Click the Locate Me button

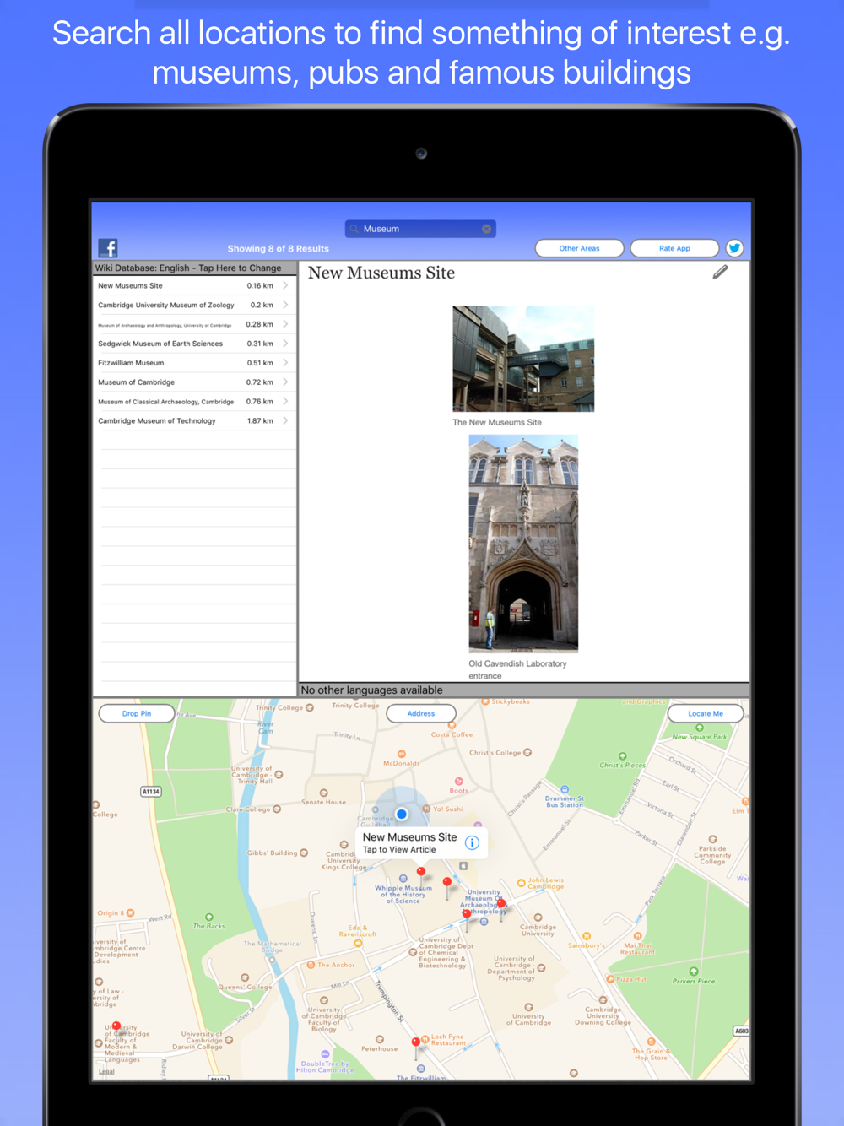(x=706, y=713)
